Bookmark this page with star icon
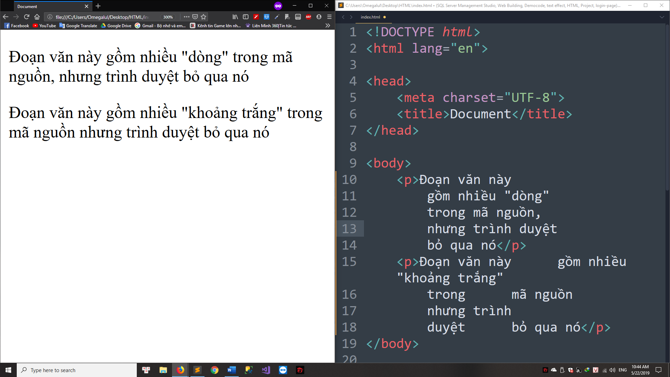670x377 pixels. click(x=204, y=17)
